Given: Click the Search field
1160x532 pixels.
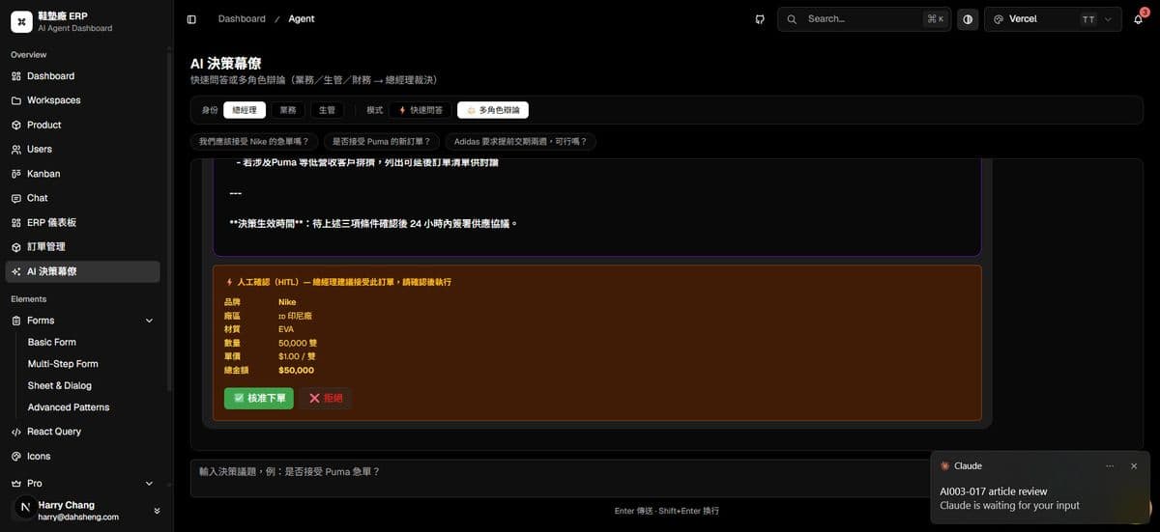Looking at the screenshot, I should coord(864,19).
